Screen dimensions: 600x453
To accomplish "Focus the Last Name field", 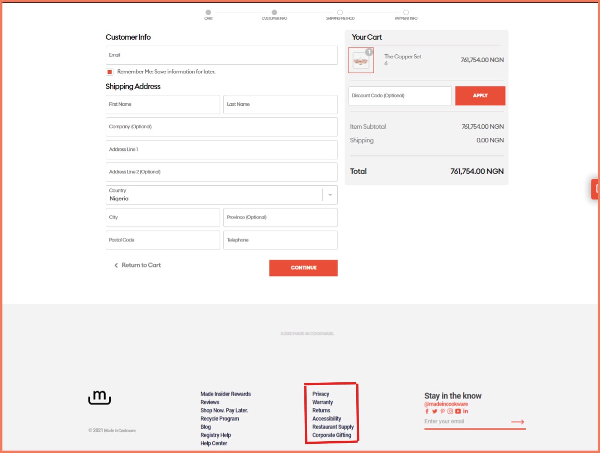I will [280, 104].
